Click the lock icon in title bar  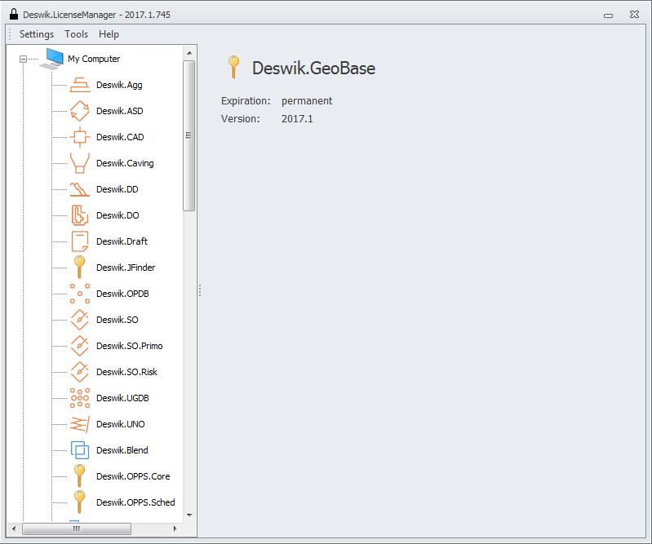pyautogui.click(x=14, y=14)
